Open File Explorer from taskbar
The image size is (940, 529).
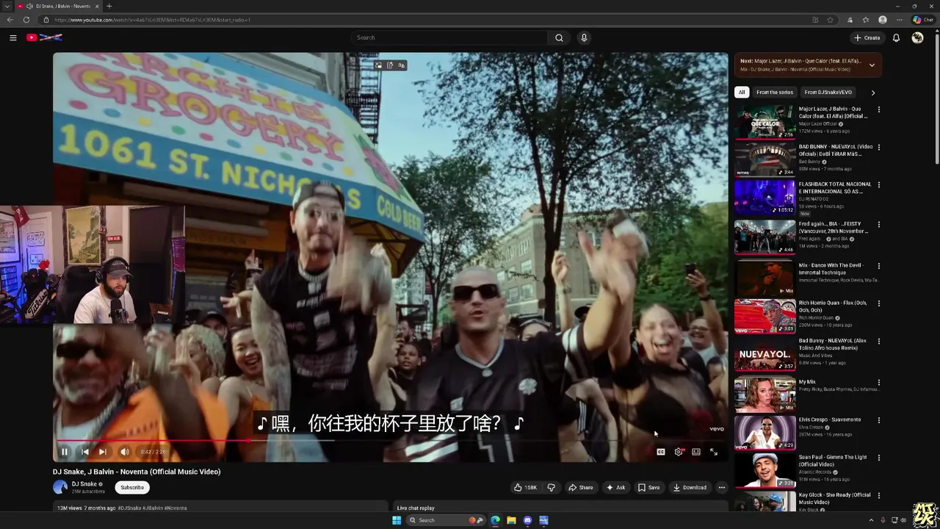tap(511, 520)
